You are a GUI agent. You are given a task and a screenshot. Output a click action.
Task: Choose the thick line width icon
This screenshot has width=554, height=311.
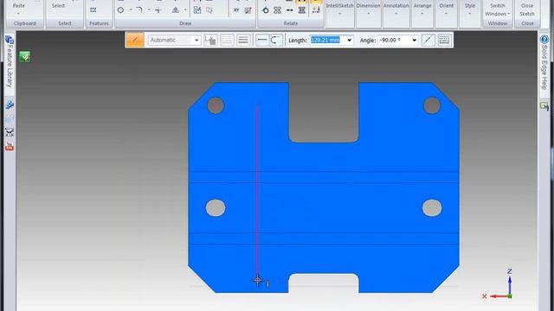click(x=243, y=40)
